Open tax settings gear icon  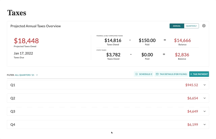pos(204,26)
